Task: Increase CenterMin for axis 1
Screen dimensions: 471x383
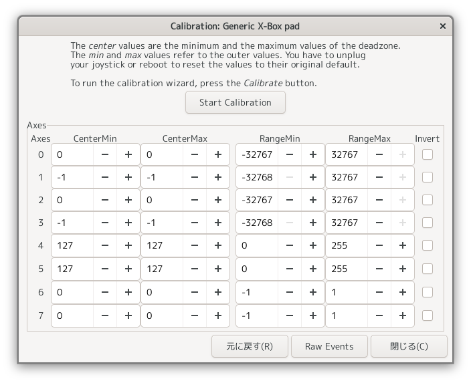Action: tap(128, 177)
